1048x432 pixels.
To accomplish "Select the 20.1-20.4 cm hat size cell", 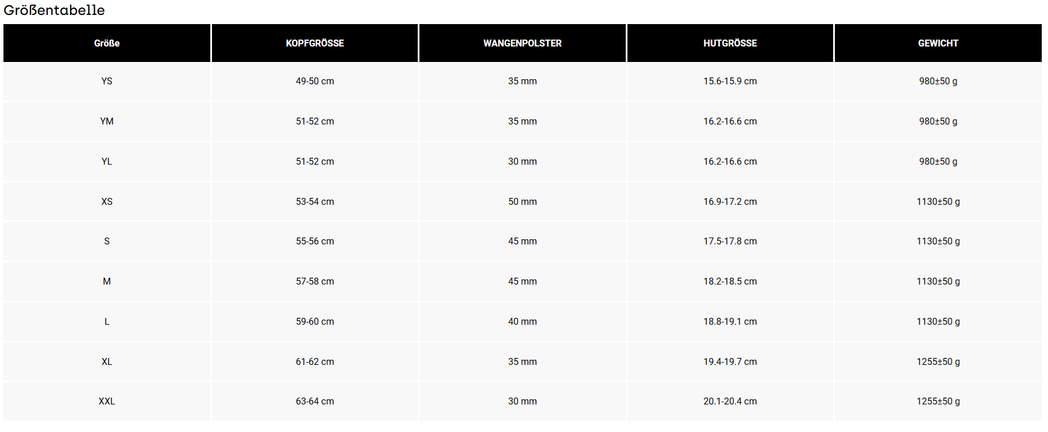I will [x=730, y=401].
